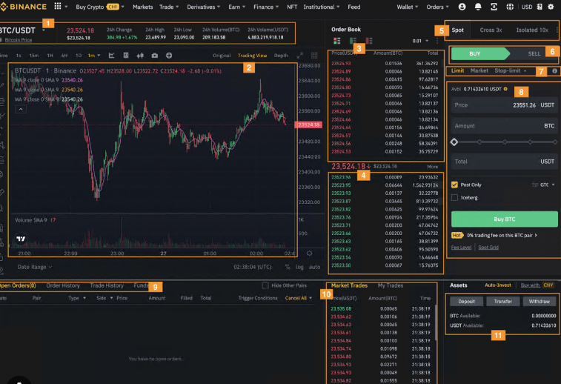Open the settings gear icon

(551, 7)
